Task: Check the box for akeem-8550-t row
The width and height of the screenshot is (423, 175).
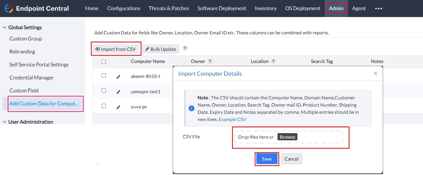Action: pos(104,76)
